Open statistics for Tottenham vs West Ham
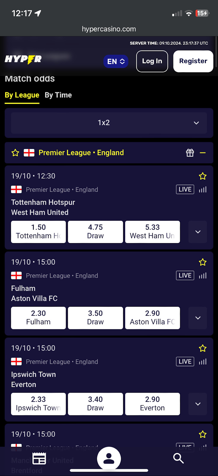This screenshot has height=476, width=218. coord(203,190)
